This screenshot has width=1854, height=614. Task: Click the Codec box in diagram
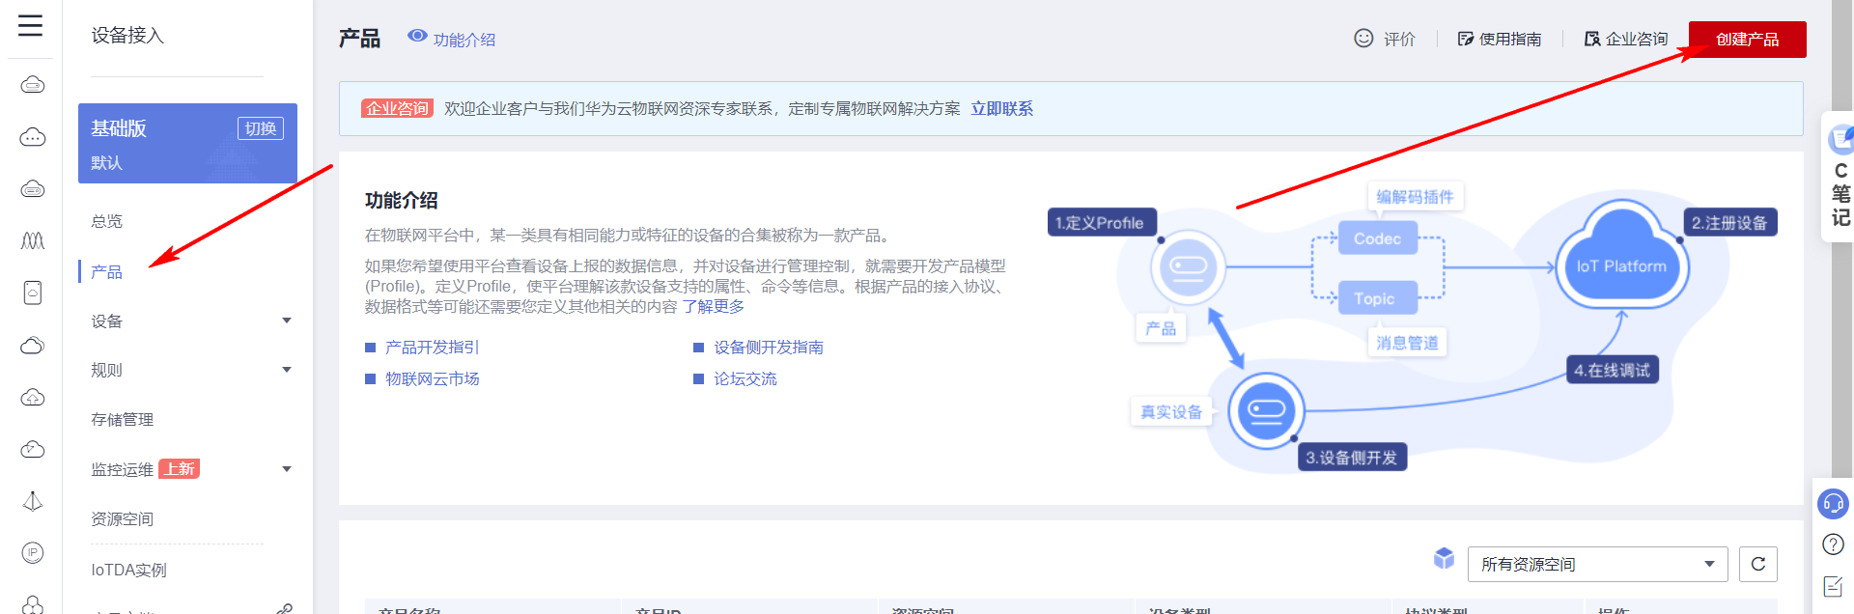coord(1377,238)
